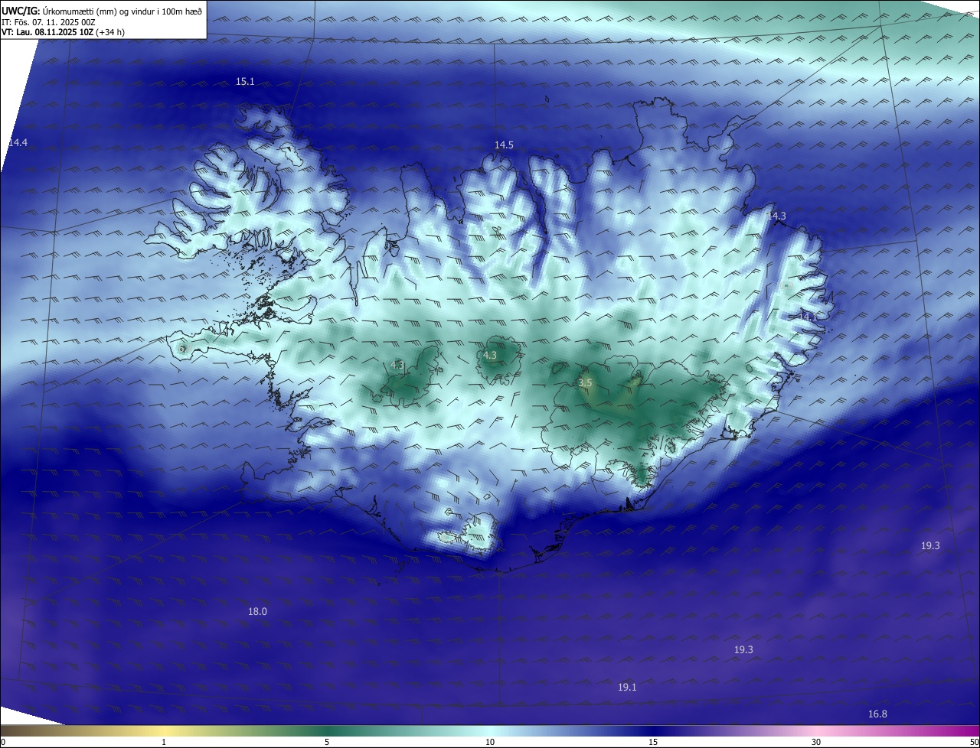
Task: Click the color scale tick label '5'
Action: click(327, 742)
